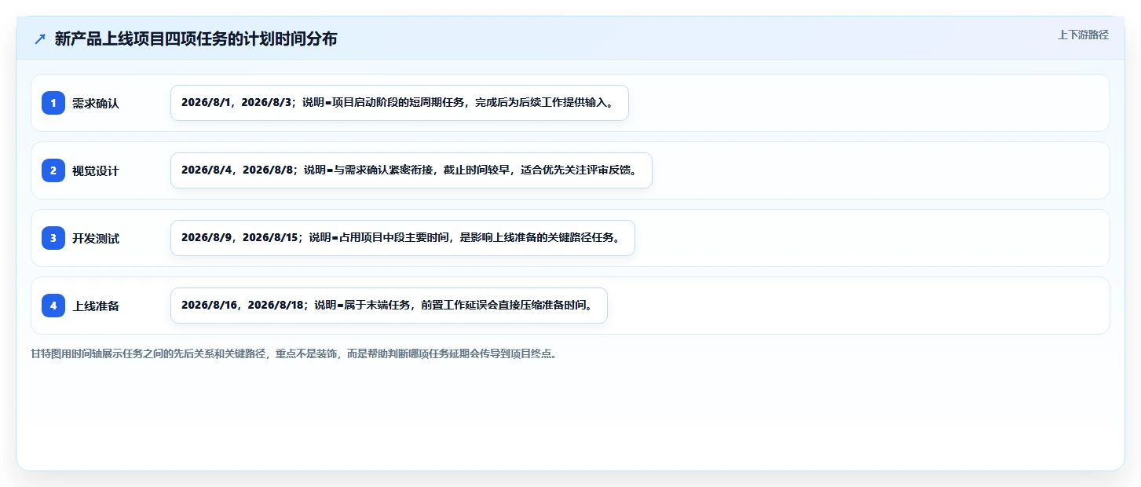
Task: Click the footnote text beginning 甘特图用时间轴展示
Action: point(294,353)
